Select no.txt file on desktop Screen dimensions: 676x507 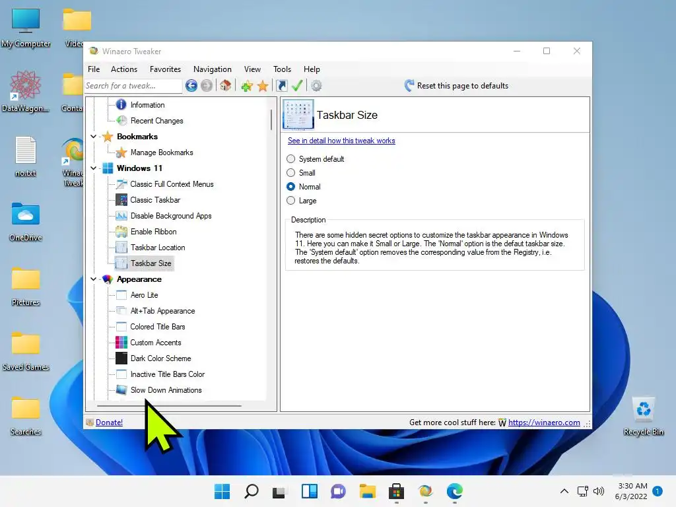tap(26, 157)
